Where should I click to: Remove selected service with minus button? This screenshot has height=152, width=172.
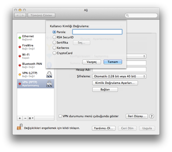pos(25,118)
